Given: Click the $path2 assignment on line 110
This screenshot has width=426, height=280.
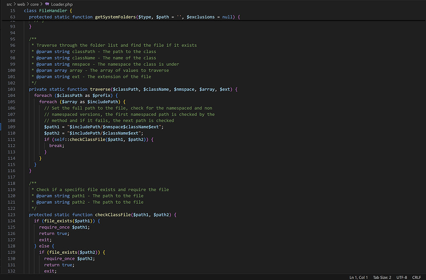Looking at the screenshot, I should 52,133.
